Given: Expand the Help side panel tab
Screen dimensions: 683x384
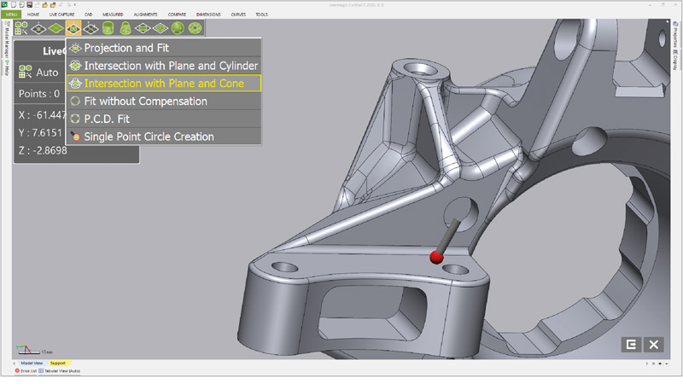Looking at the screenshot, I should 7,68.
